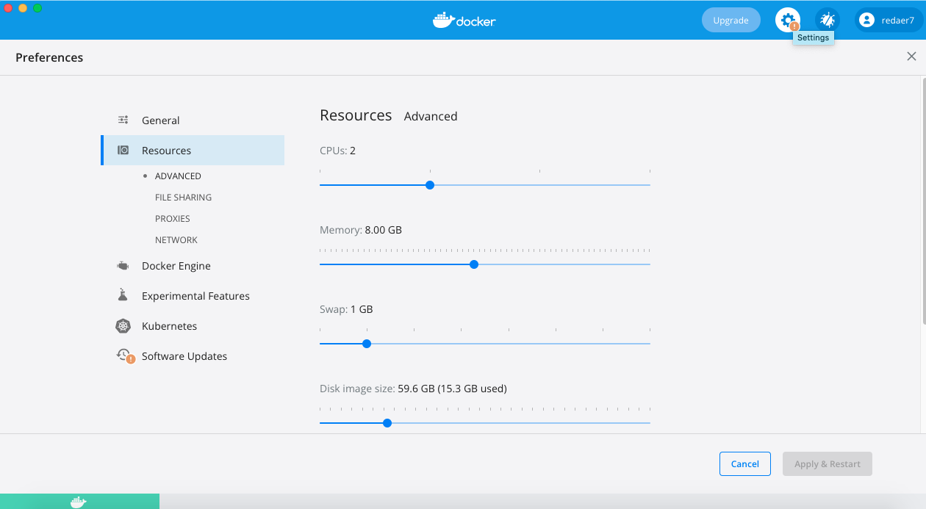Click the General sliders icon in sidebar
The width and height of the screenshot is (926, 509).
click(x=123, y=120)
